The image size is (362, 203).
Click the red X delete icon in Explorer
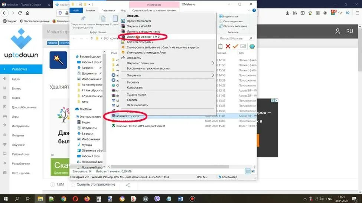(x=228, y=46)
